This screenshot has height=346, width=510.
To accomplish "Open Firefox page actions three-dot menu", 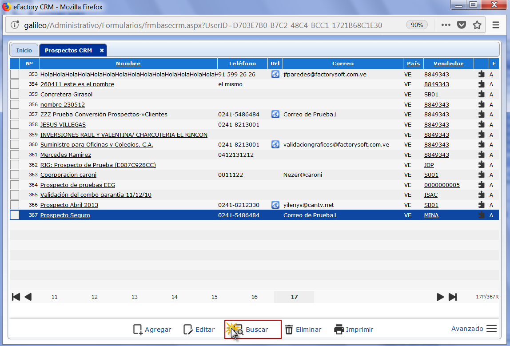I will [446, 25].
